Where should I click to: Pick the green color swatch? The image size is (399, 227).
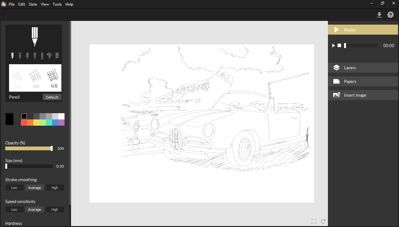point(43,123)
